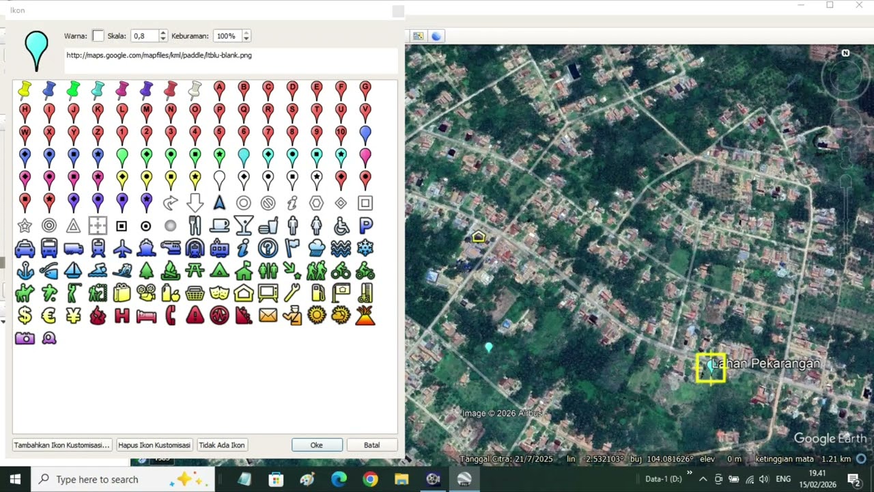Viewport: 874px width, 492px height.
Task: Pick the anchor marina icon
Action: click(25, 271)
